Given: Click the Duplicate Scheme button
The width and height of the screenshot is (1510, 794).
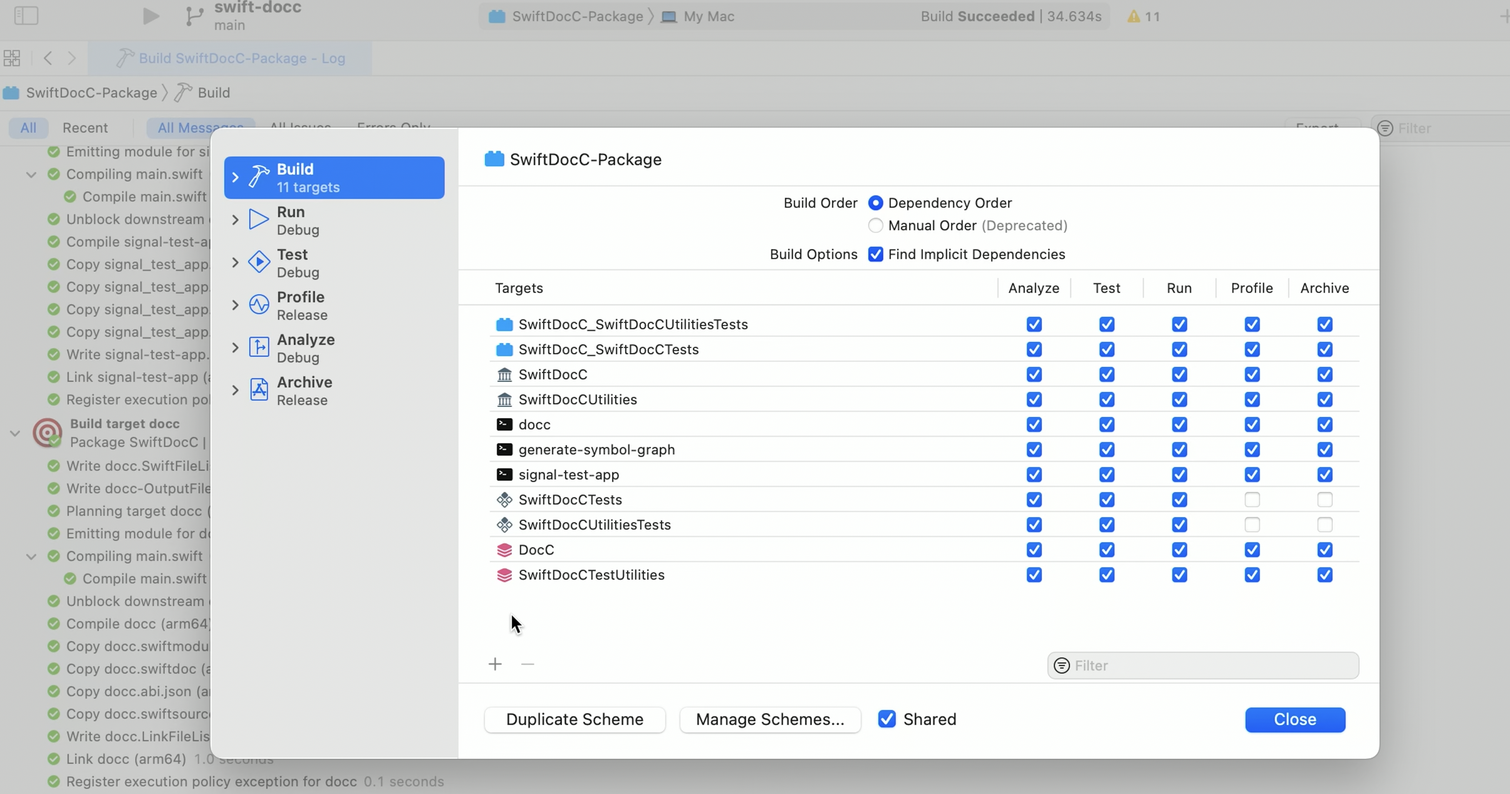Looking at the screenshot, I should 575,719.
